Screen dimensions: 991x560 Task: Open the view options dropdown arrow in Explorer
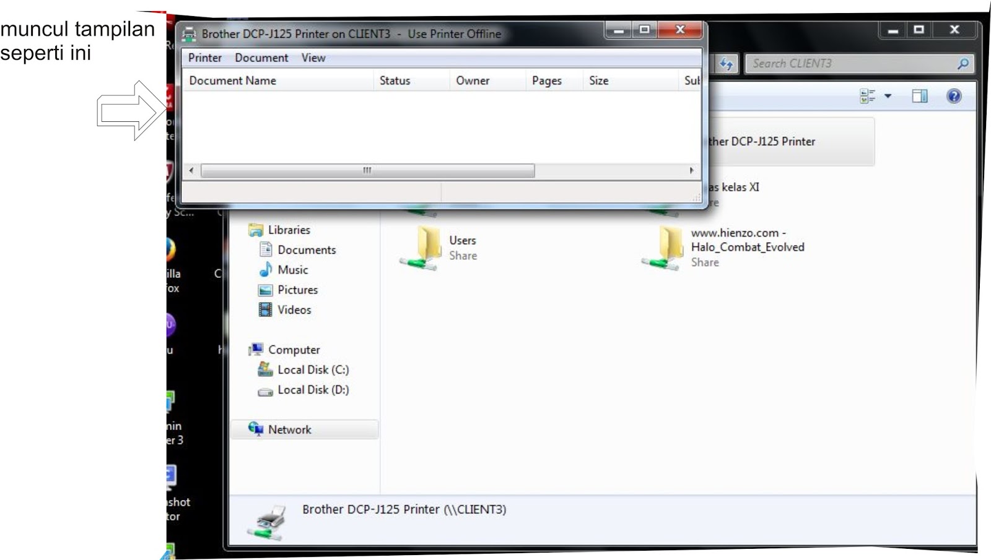(888, 96)
